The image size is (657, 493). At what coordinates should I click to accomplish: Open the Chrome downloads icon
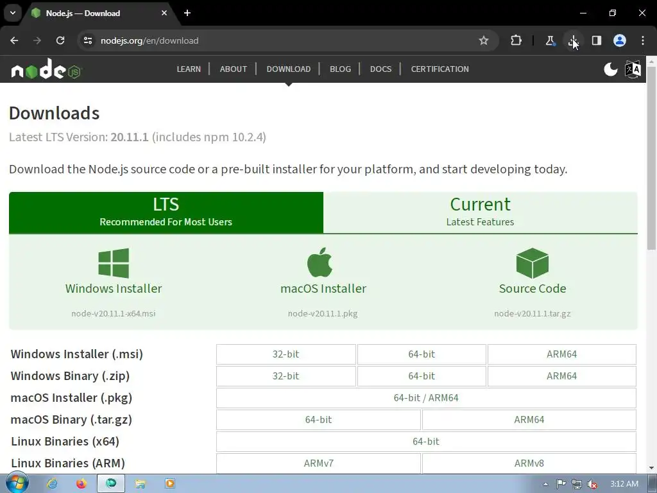[x=573, y=40]
